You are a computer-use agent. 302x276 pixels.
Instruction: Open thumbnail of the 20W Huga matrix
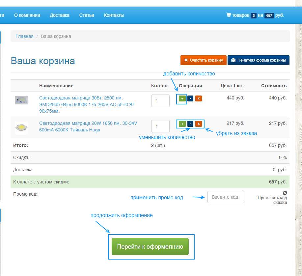pos(21,127)
